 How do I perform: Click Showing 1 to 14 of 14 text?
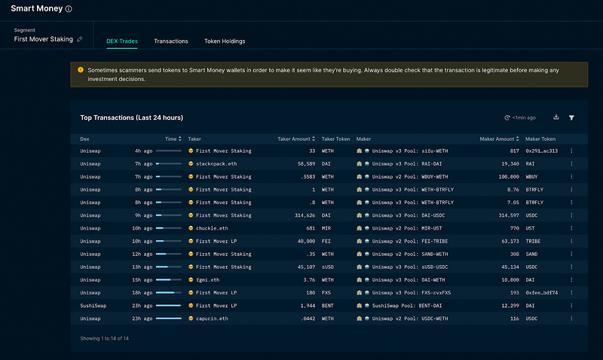[104, 338]
